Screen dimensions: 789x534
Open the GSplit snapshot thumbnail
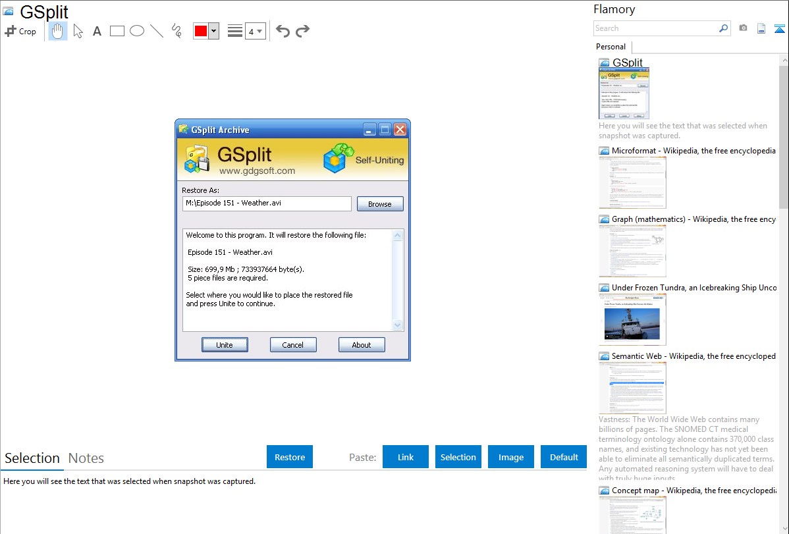pyautogui.click(x=624, y=93)
